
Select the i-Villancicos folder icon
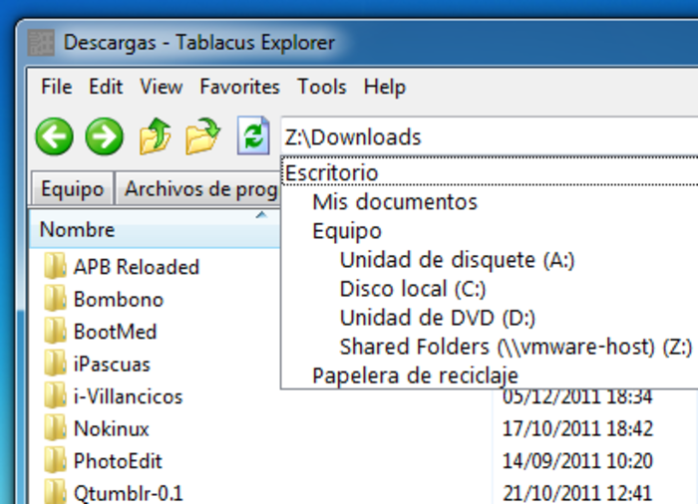55,395
